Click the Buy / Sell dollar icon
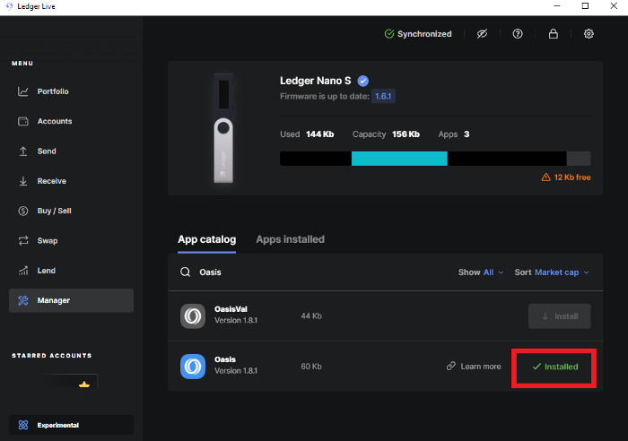 click(23, 211)
